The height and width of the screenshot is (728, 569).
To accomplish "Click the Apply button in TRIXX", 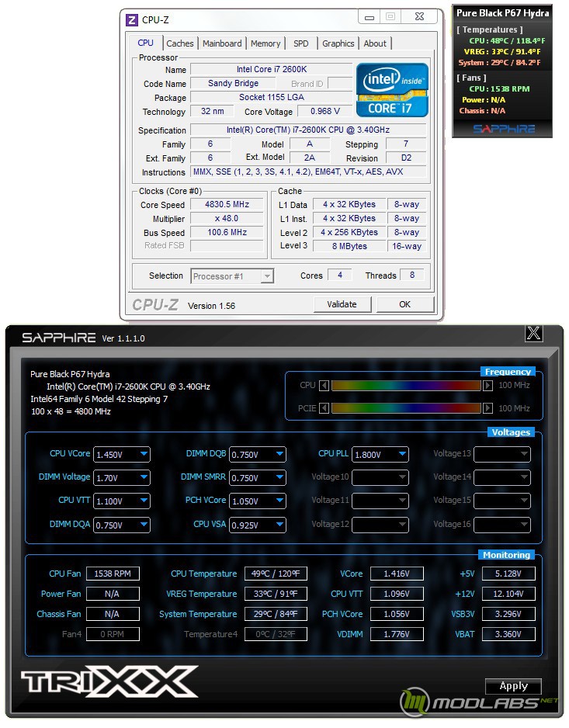I will [513, 686].
